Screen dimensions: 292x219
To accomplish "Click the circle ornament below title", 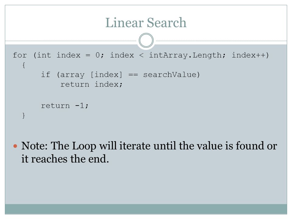I will tap(146, 40).
